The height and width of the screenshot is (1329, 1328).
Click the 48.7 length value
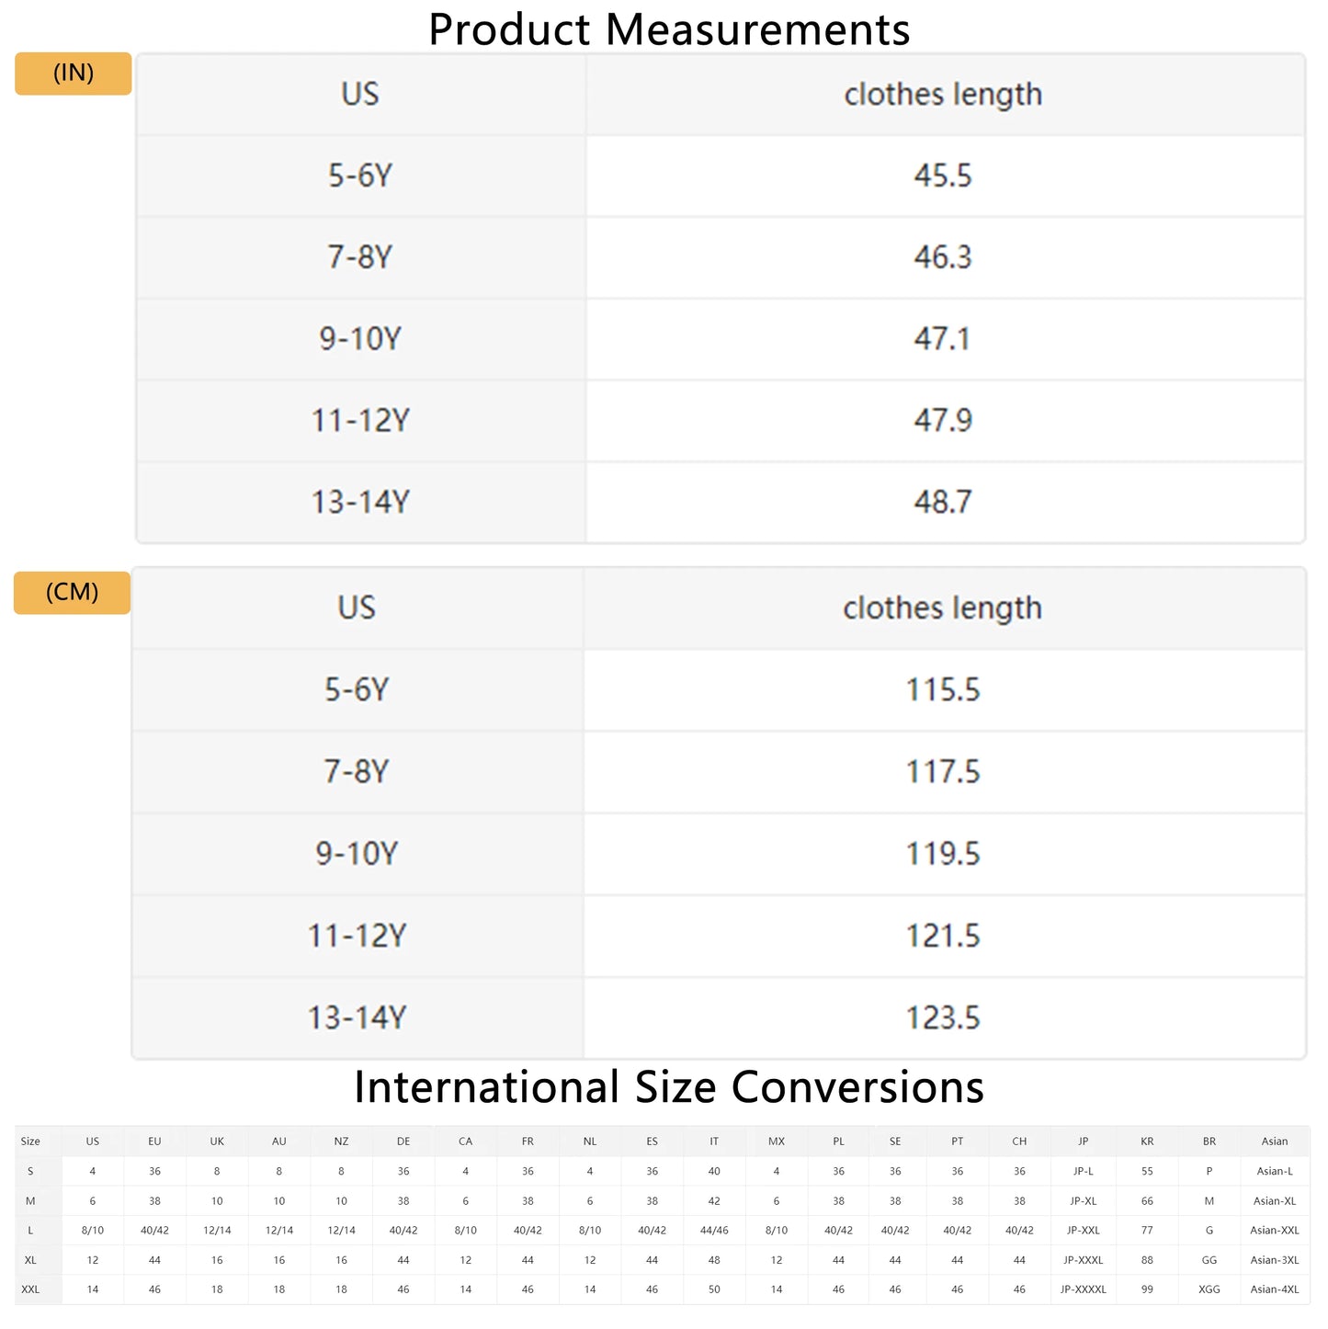[x=943, y=502]
